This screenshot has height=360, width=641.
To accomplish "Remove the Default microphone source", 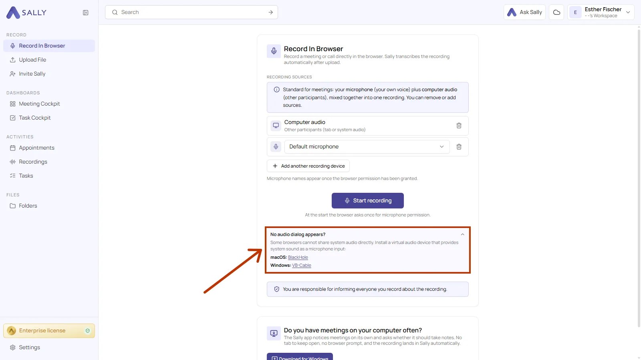I will (459, 147).
